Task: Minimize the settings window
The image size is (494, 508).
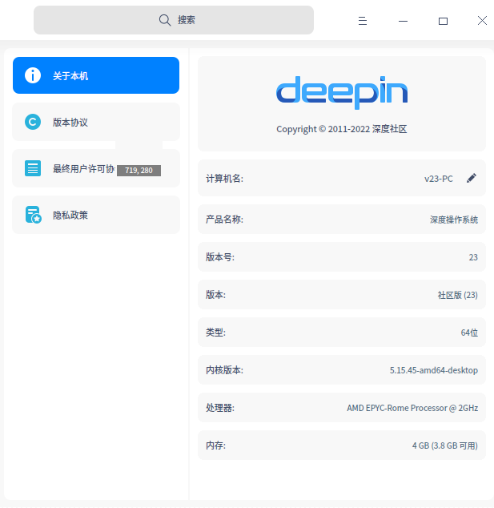Action: (403, 21)
